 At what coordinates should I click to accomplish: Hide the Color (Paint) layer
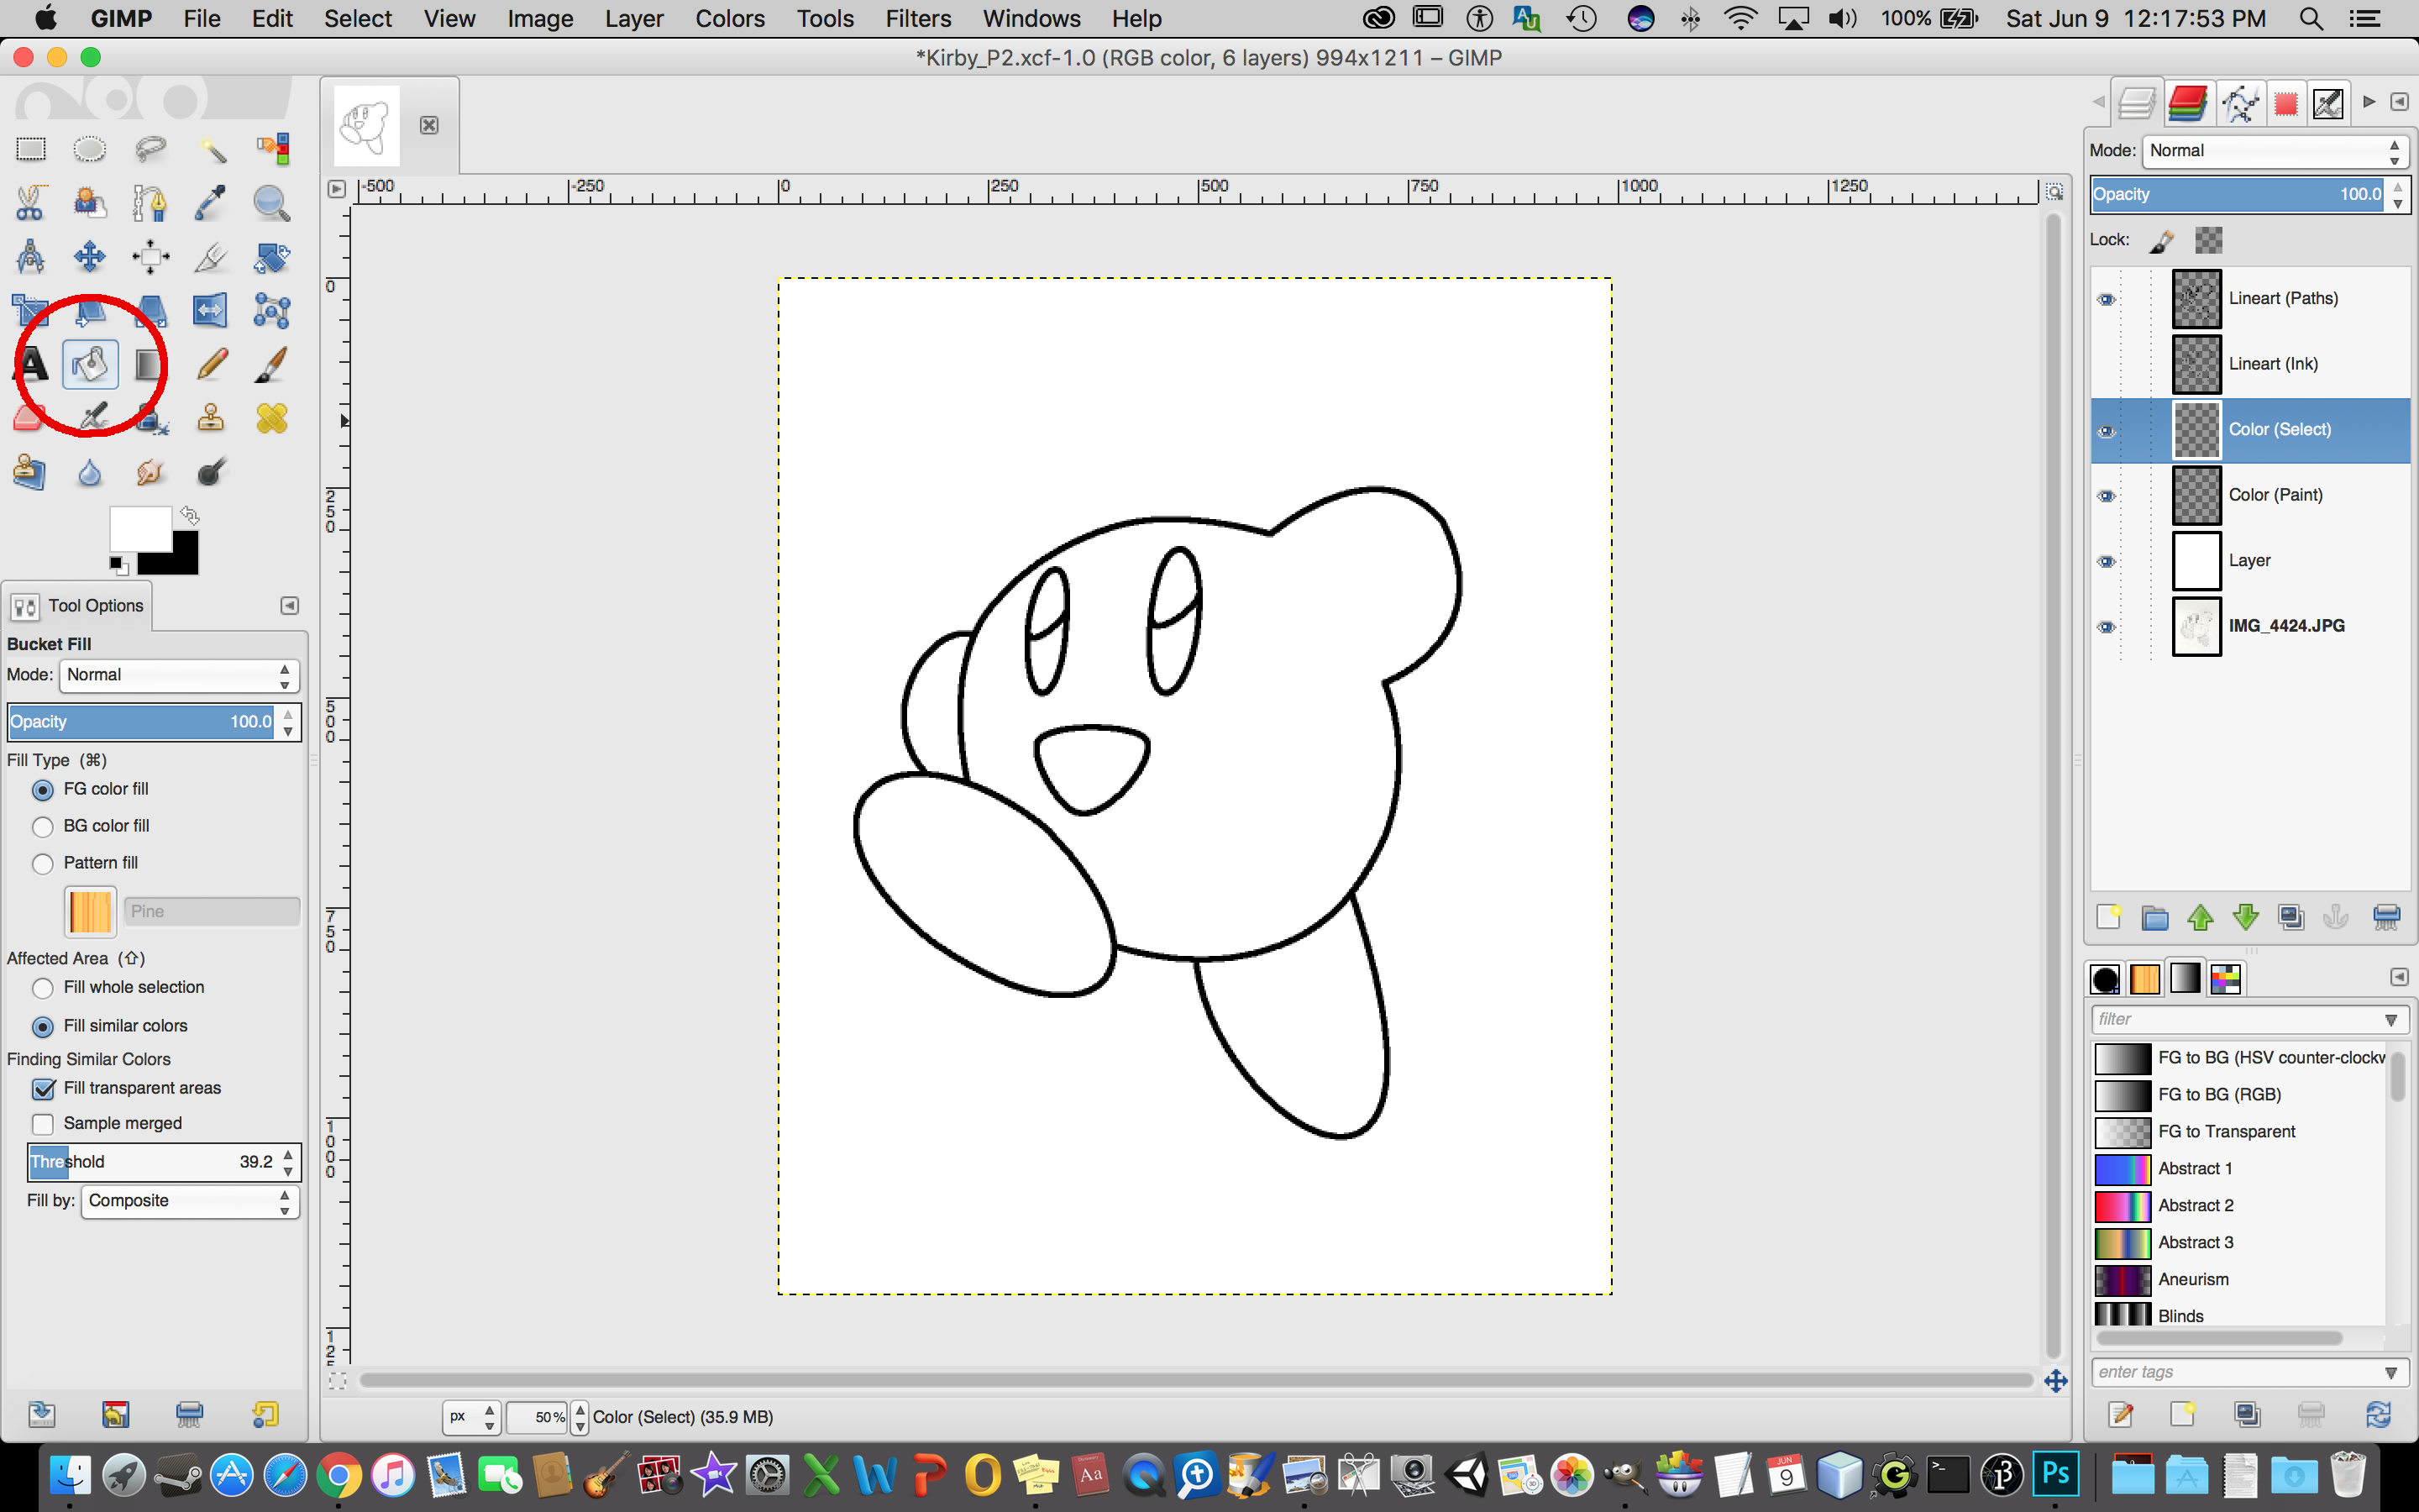pyautogui.click(x=2107, y=496)
